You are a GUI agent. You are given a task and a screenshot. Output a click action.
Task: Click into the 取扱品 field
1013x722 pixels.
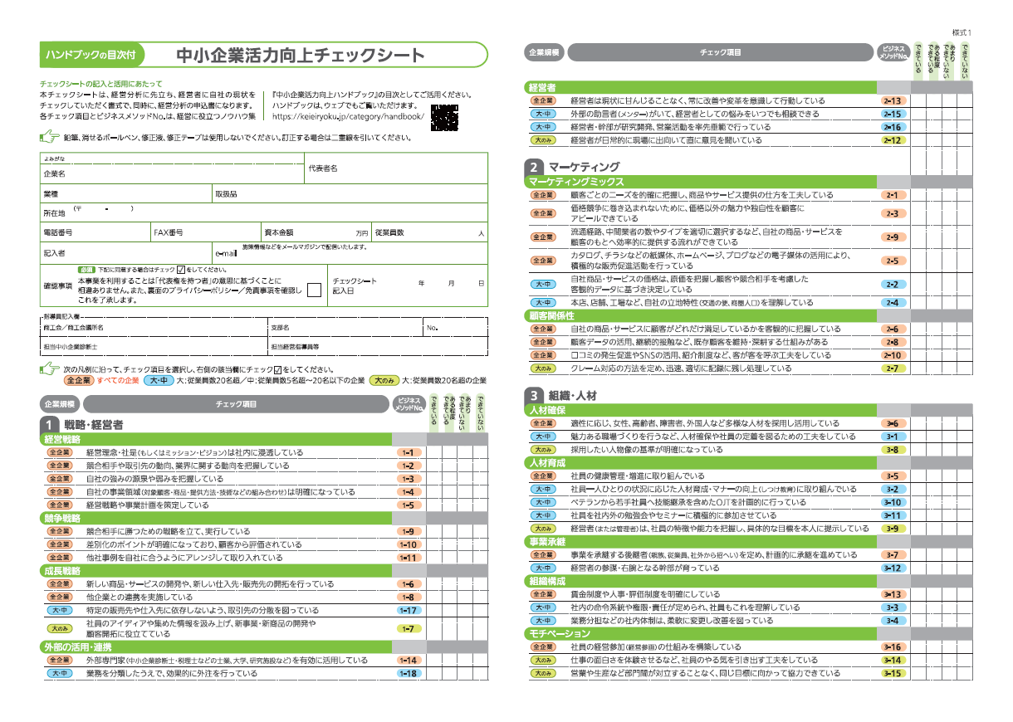350,193
